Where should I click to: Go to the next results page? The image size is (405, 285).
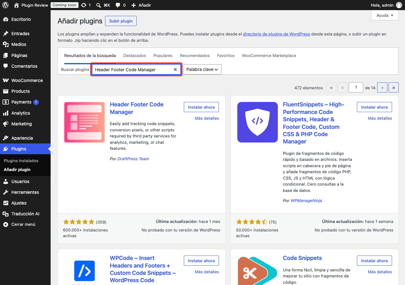pyautogui.click(x=382, y=88)
